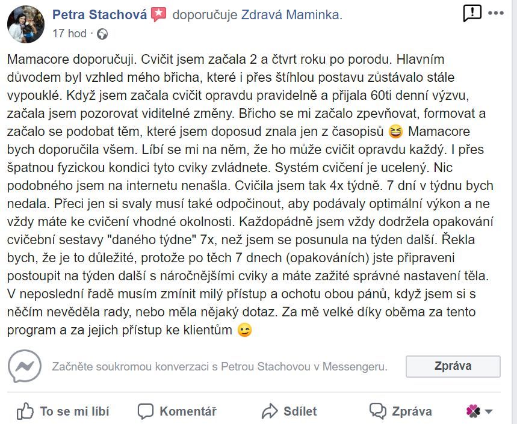
Task: Click the 'To se mi líbí' label
Action: point(75,411)
